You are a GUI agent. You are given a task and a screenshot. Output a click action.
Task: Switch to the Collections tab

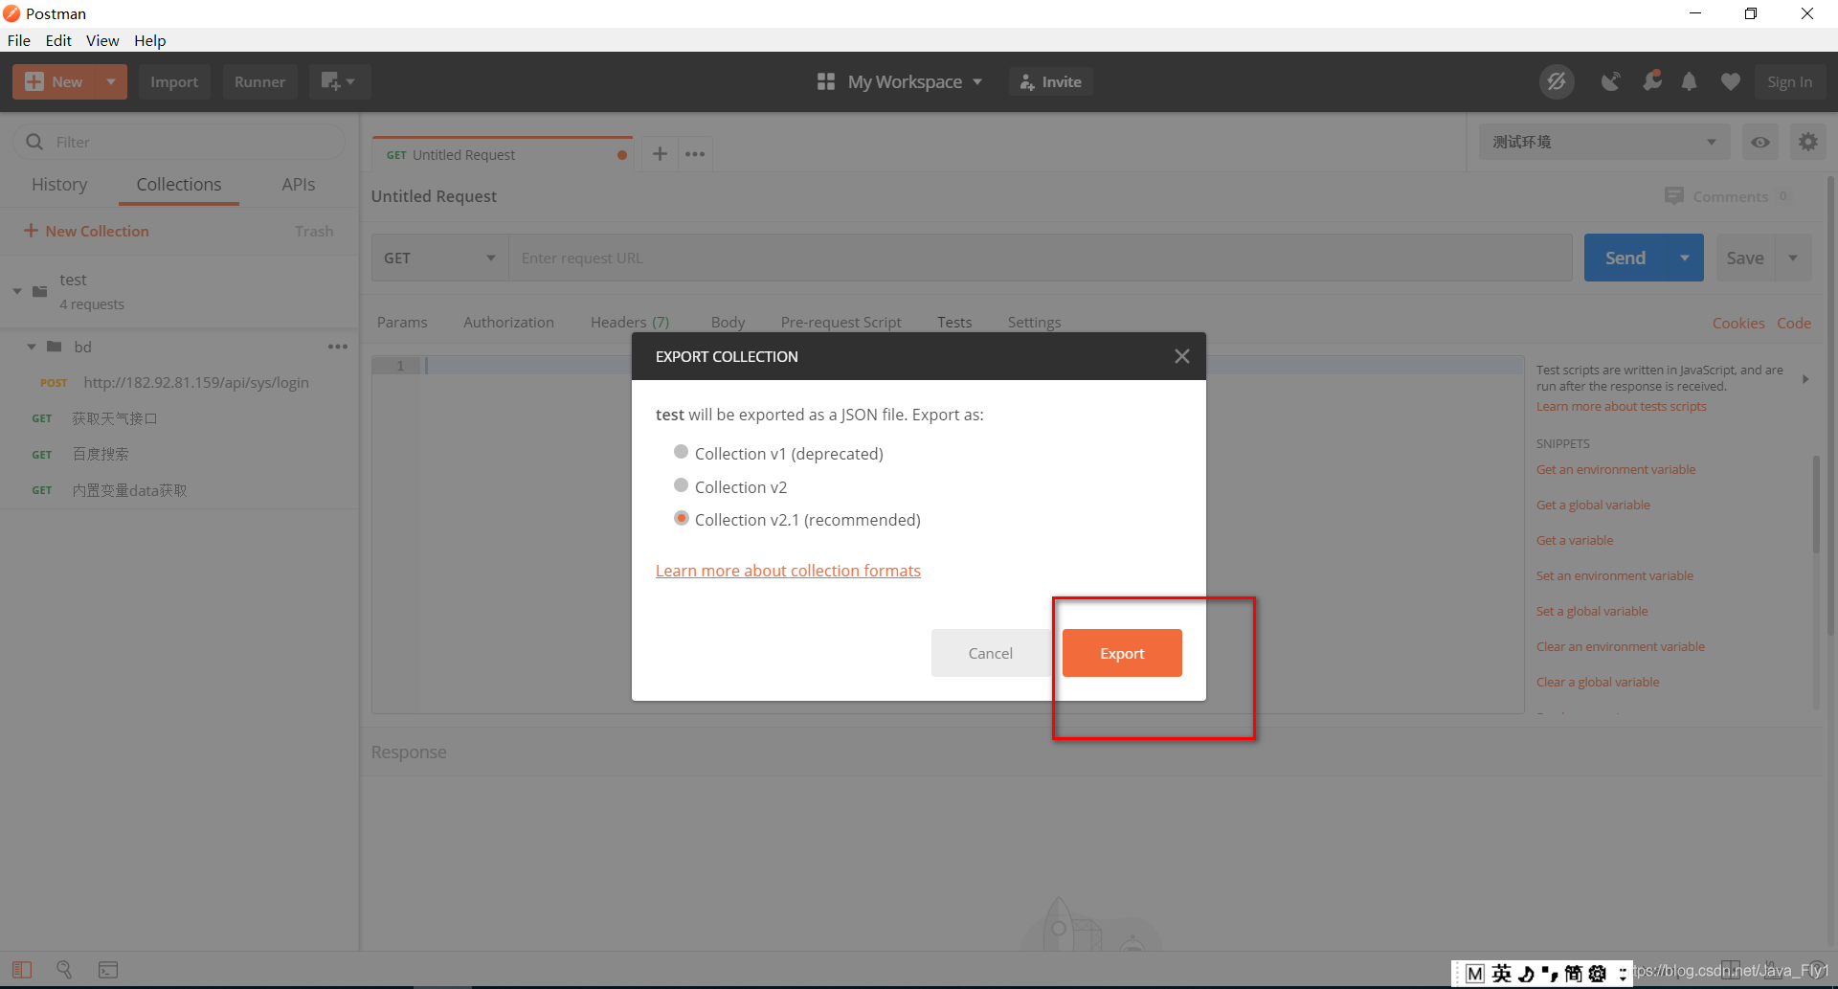[x=179, y=184]
